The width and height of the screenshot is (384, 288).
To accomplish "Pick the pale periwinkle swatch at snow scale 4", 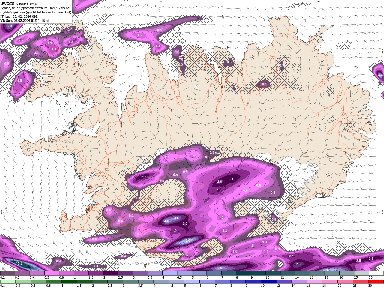I will tap(170, 273).
